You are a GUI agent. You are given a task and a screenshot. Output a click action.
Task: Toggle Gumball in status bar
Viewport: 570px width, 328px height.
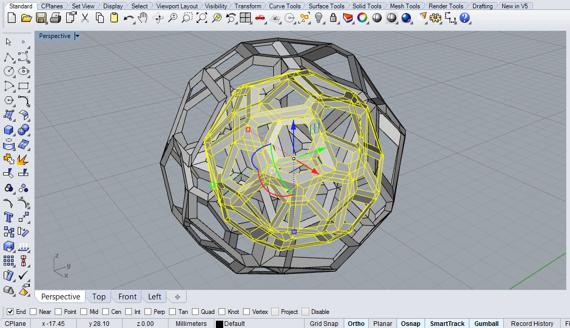click(x=487, y=324)
